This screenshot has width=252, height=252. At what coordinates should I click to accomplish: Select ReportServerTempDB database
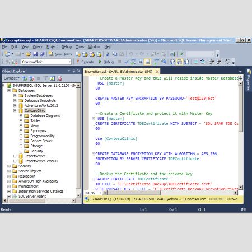[41, 161]
